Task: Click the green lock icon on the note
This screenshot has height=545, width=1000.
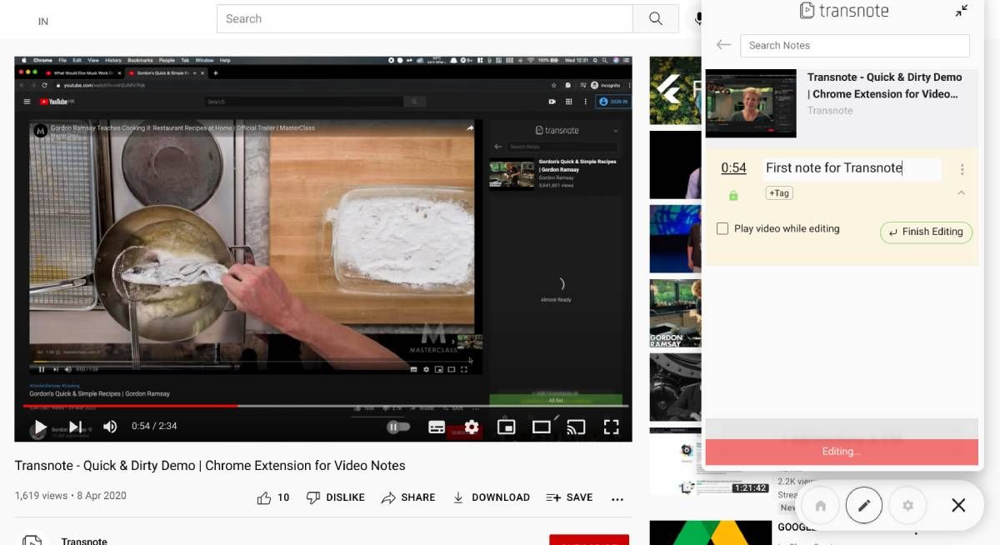Action: point(733,194)
